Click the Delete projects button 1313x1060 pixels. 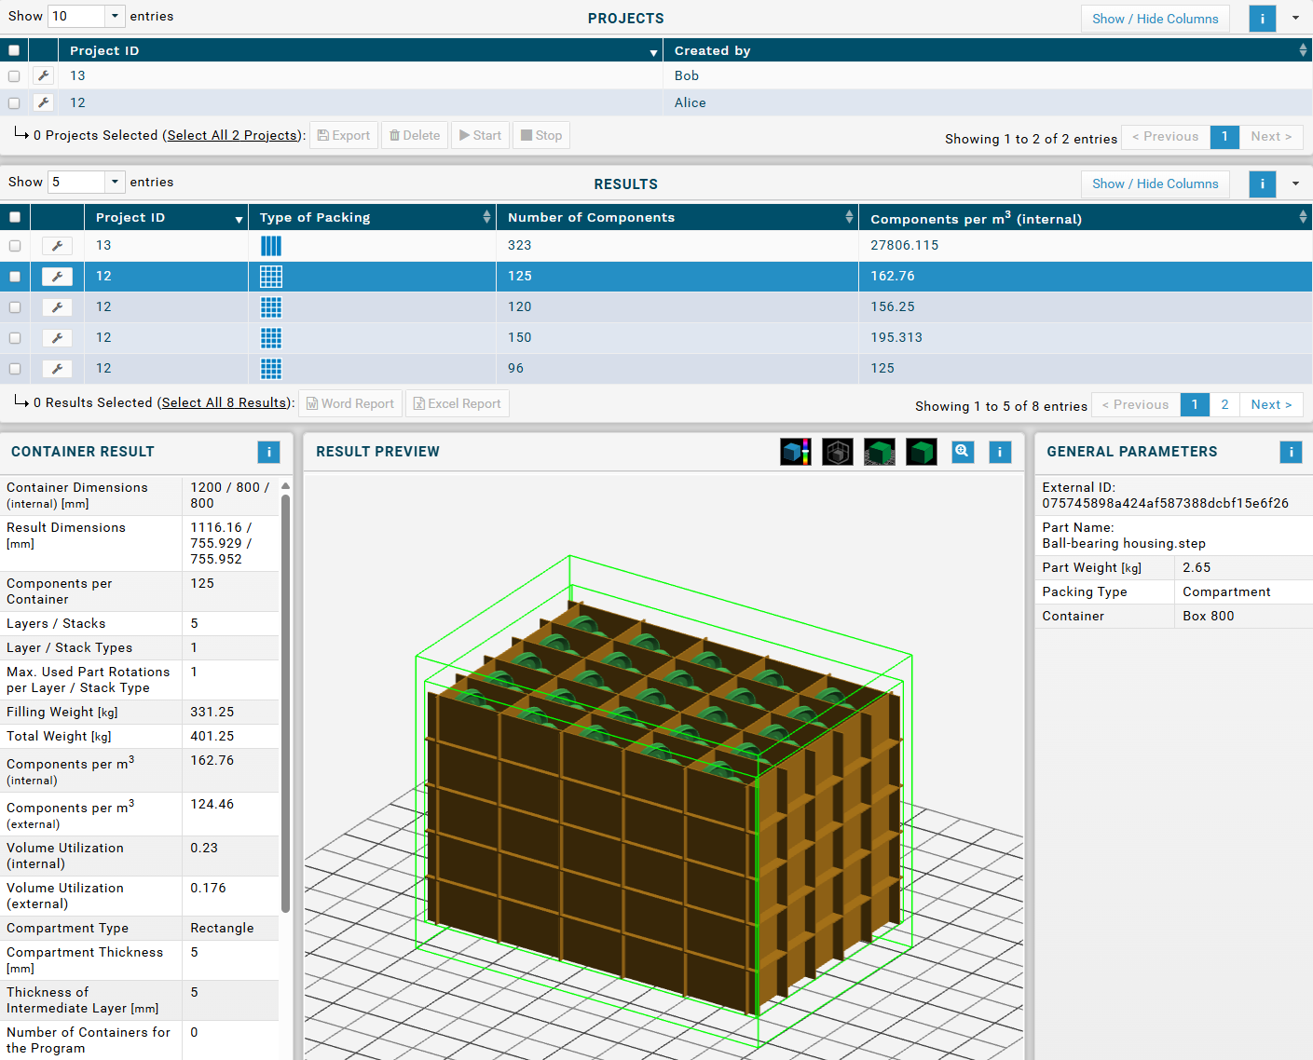pos(415,135)
